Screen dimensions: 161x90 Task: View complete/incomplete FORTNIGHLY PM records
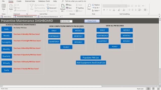[x=54, y=36]
